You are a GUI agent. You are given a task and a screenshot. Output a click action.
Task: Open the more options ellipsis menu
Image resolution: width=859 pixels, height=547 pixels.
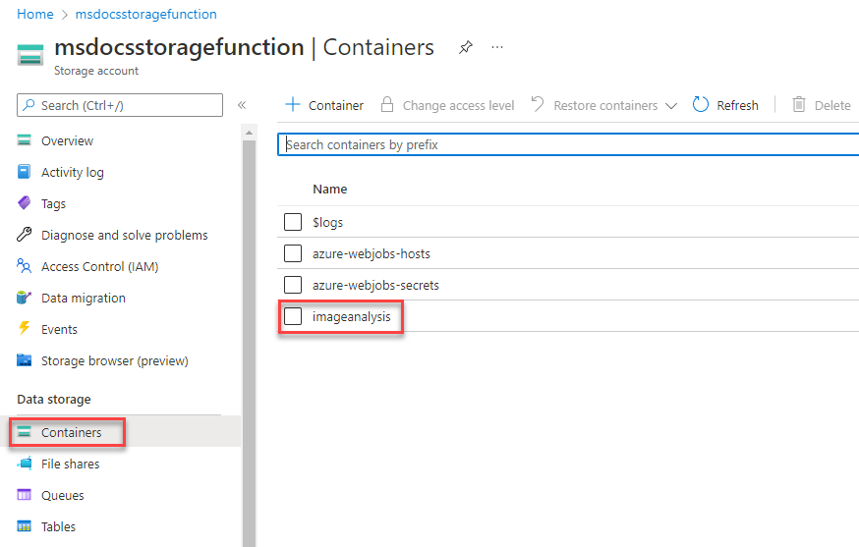pyautogui.click(x=497, y=47)
